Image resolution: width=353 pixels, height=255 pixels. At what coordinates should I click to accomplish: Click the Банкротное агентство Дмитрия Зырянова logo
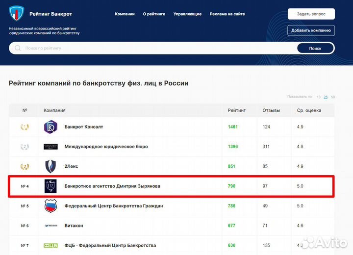pyautogui.click(x=50, y=186)
